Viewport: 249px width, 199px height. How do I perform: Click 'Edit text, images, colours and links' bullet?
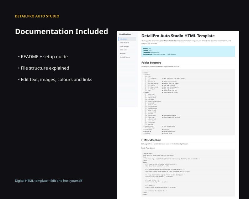pyautogui.click(x=55, y=80)
